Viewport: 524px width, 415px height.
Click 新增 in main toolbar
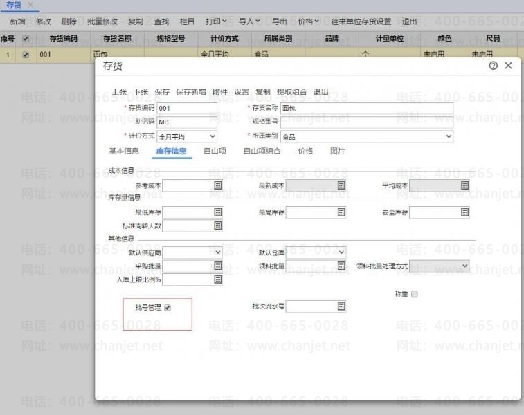tap(17, 21)
